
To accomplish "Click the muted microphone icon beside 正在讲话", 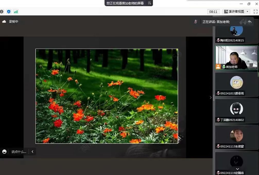I will pyautogui.click(x=196, y=22).
